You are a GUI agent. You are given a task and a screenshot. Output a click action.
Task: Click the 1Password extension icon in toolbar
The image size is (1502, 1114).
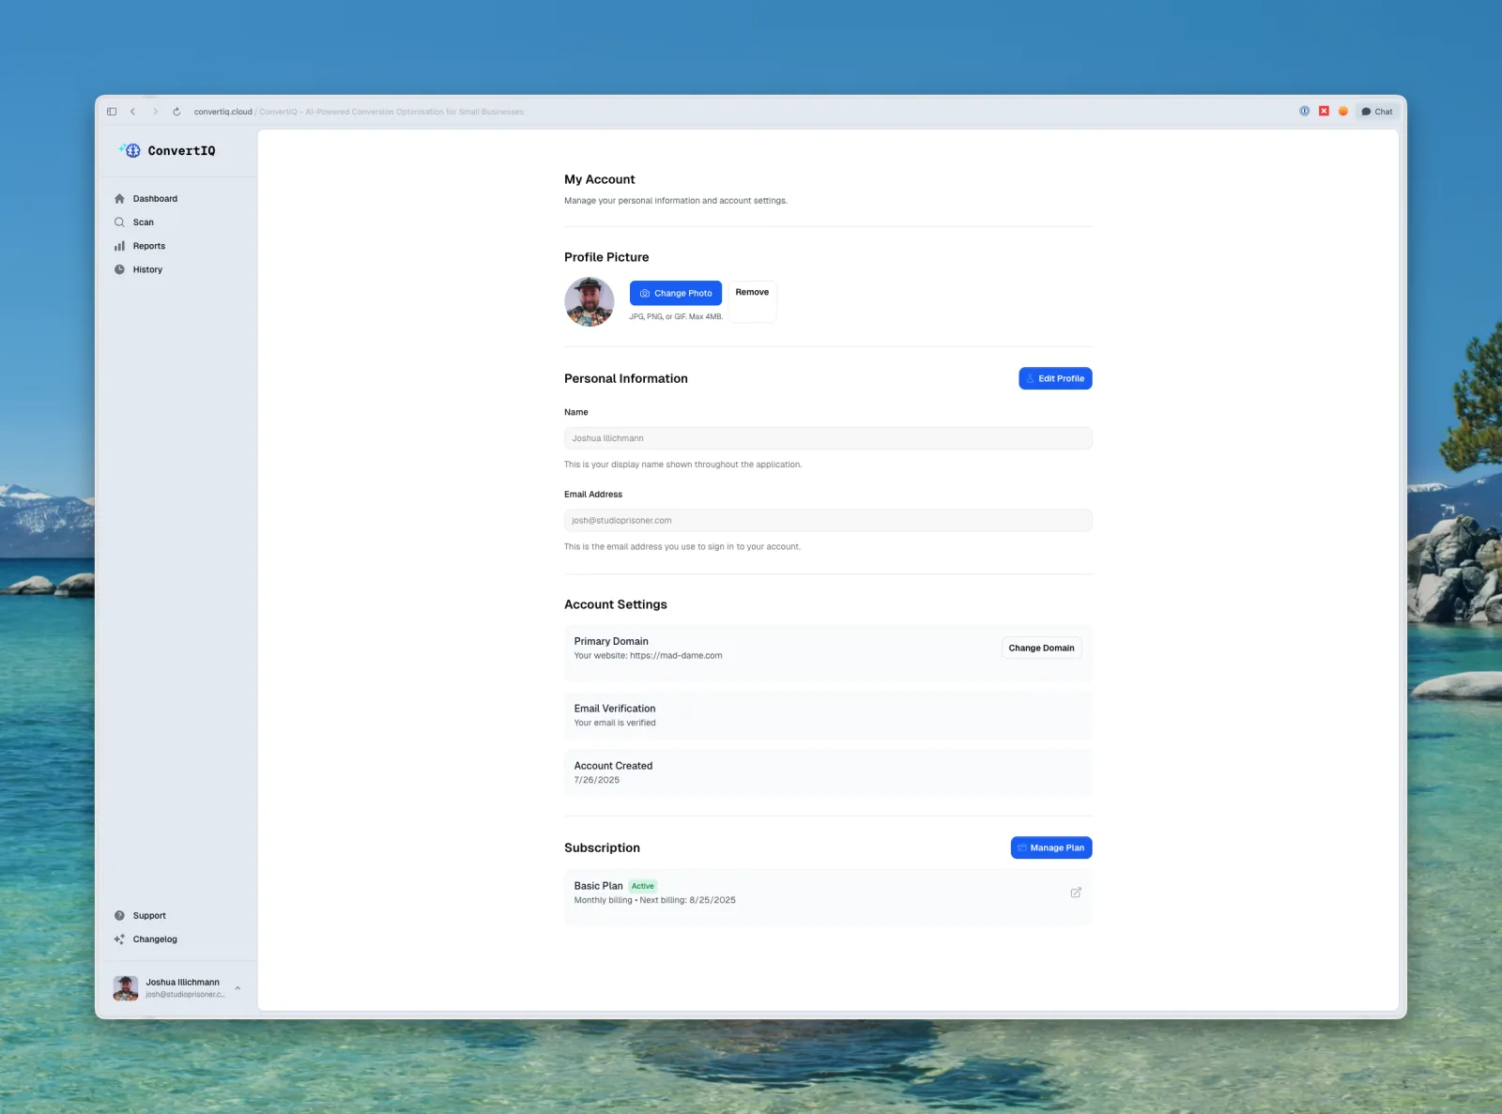click(1304, 111)
